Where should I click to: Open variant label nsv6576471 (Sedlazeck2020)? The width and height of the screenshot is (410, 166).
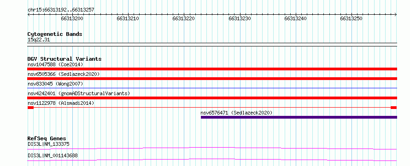pos(237,113)
